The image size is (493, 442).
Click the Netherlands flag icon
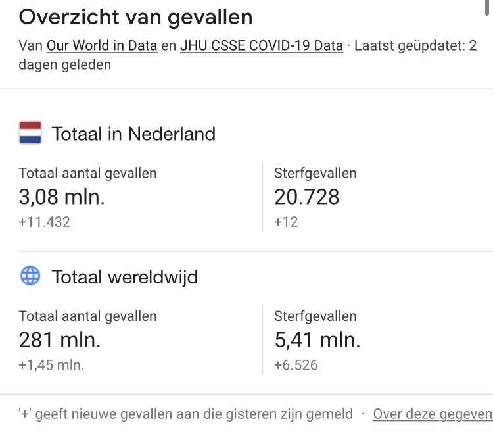click(x=30, y=133)
